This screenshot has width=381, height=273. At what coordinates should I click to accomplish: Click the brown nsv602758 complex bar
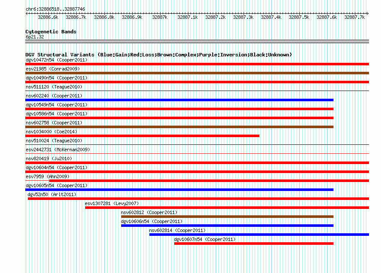click(x=179, y=127)
